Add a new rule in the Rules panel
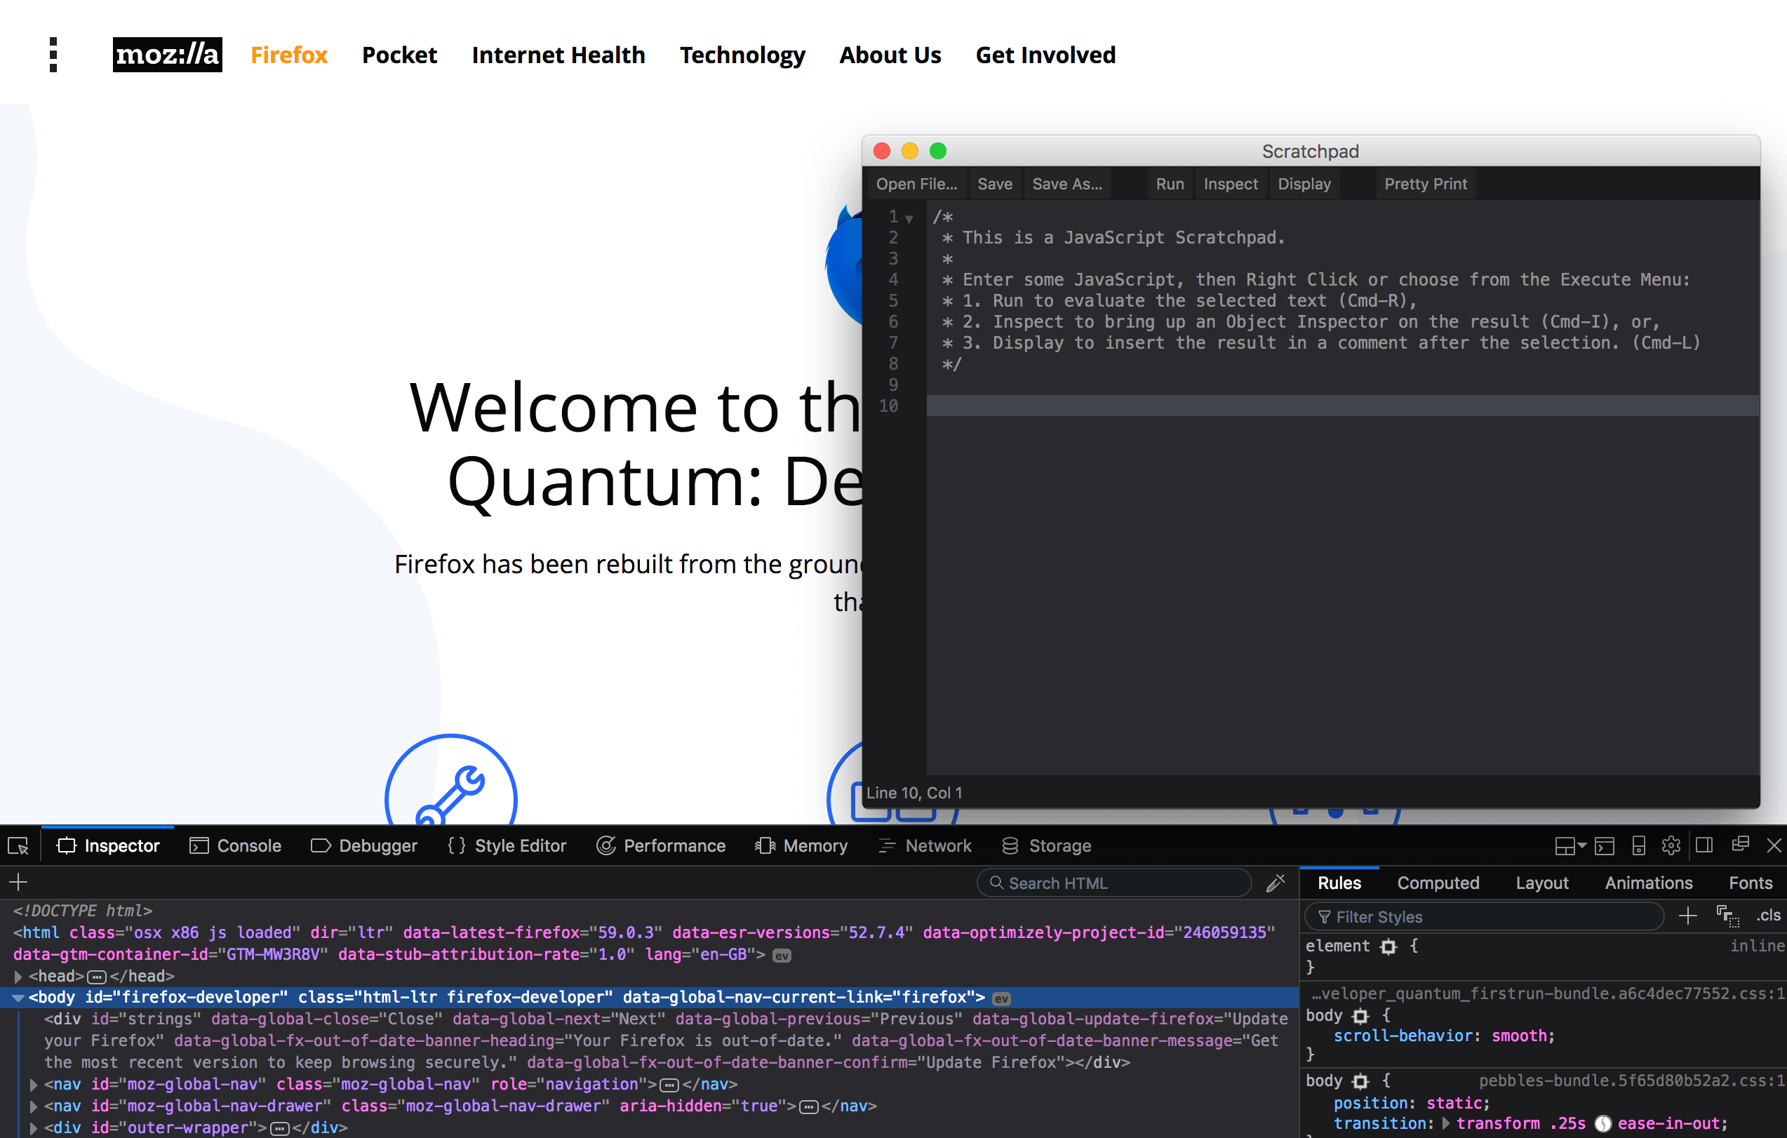This screenshot has width=1787, height=1138. click(1687, 916)
